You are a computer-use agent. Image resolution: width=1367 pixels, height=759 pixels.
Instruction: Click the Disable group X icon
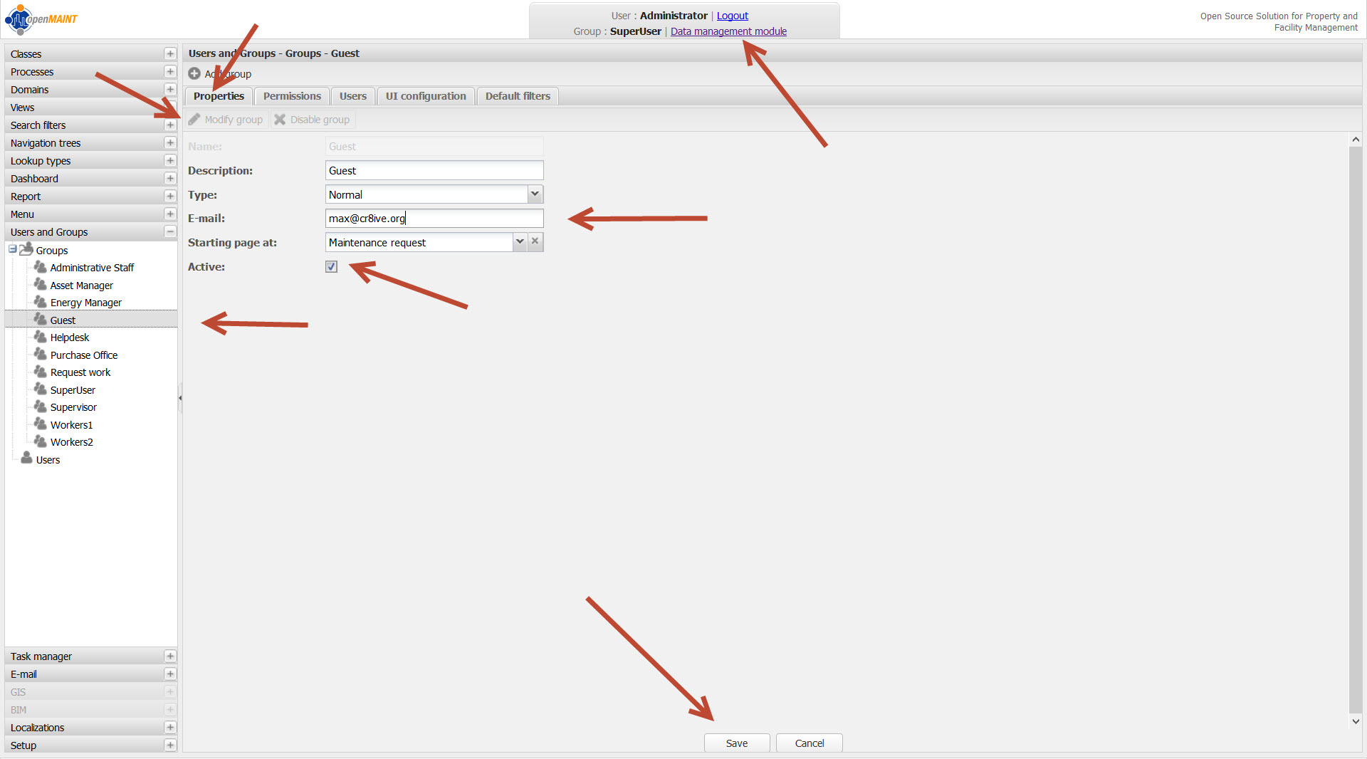pos(280,120)
